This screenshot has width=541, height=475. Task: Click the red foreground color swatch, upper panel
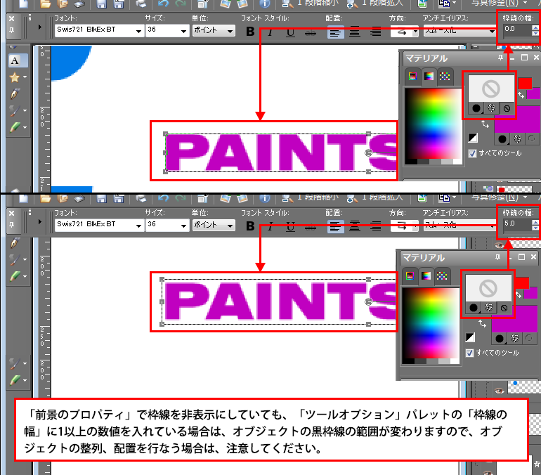click(525, 83)
